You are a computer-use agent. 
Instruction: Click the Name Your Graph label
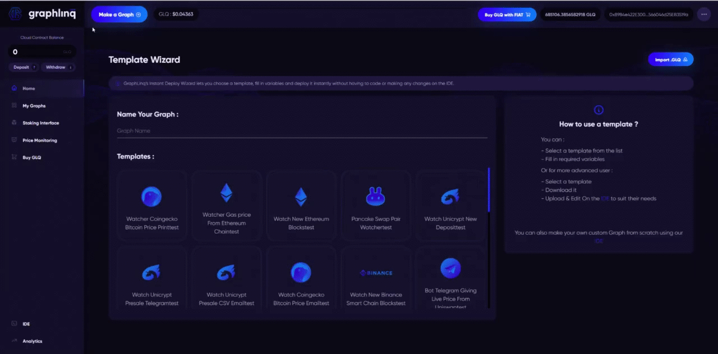[148, 114]
